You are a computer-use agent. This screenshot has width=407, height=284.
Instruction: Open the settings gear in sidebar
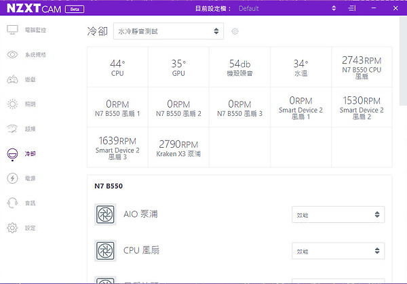click(x=12, y=228)
